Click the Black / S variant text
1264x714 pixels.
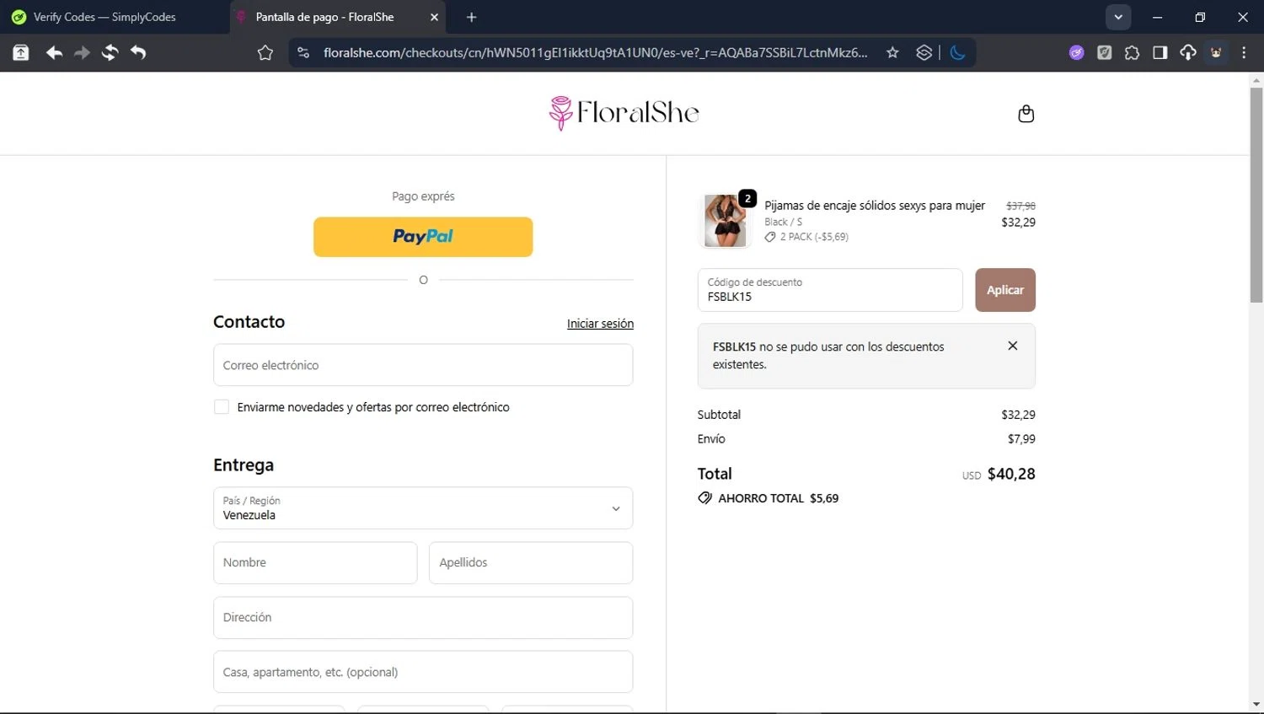tap(783, 222)
